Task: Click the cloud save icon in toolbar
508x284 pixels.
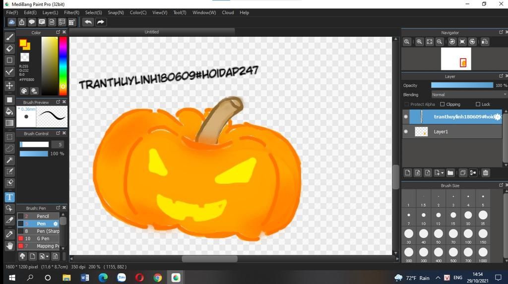Action: (12, 22)
